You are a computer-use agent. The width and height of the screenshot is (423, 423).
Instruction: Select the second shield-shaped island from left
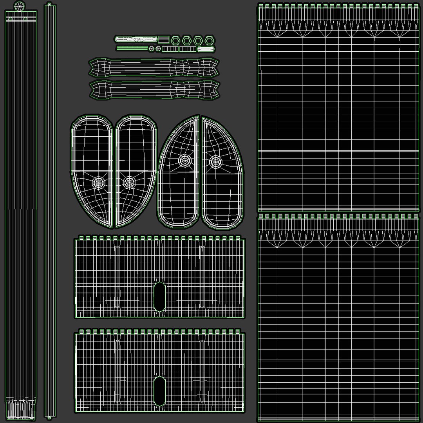point(136,171)
